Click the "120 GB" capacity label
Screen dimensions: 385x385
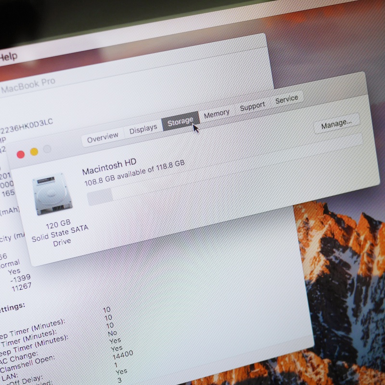tap(58, 224)
